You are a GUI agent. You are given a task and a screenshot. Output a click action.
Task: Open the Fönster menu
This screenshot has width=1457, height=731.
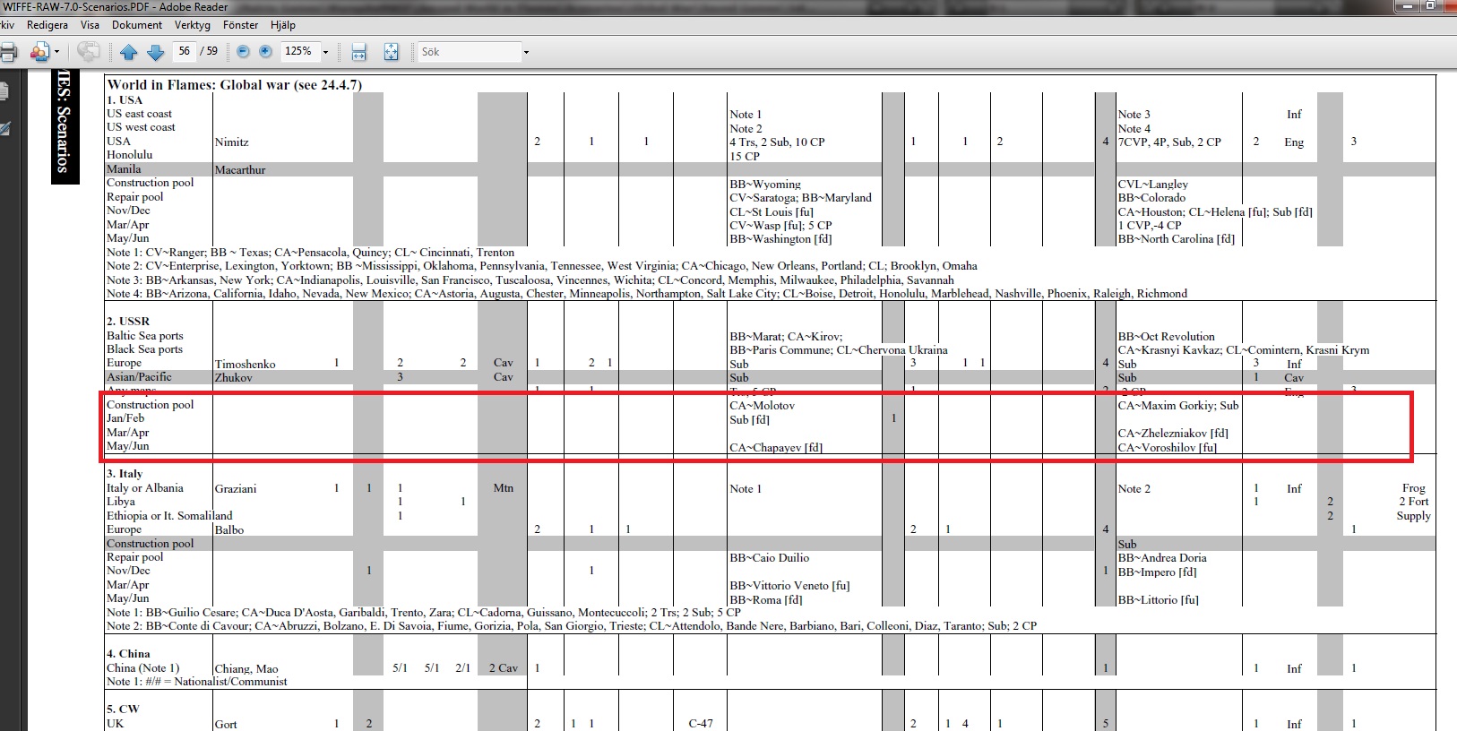[240, 25]
